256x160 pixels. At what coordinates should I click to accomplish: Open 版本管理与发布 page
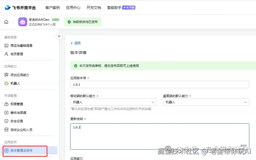pyautogui.click(x=21, y=150)
